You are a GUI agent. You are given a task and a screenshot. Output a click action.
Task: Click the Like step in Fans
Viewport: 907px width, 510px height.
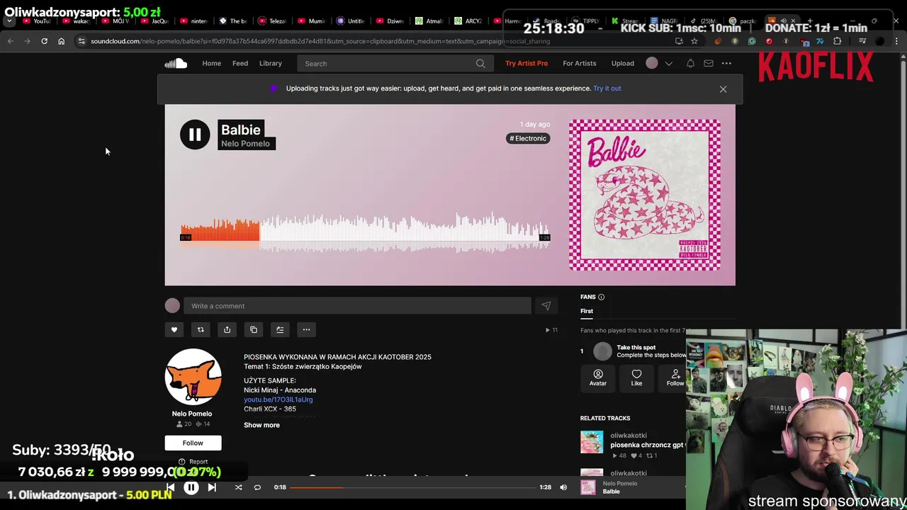(x=636, y=378)
